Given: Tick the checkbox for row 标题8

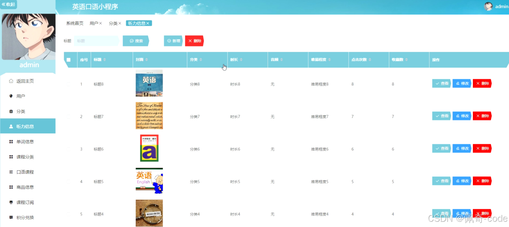Looking at the screenshot, I should 69,84.
